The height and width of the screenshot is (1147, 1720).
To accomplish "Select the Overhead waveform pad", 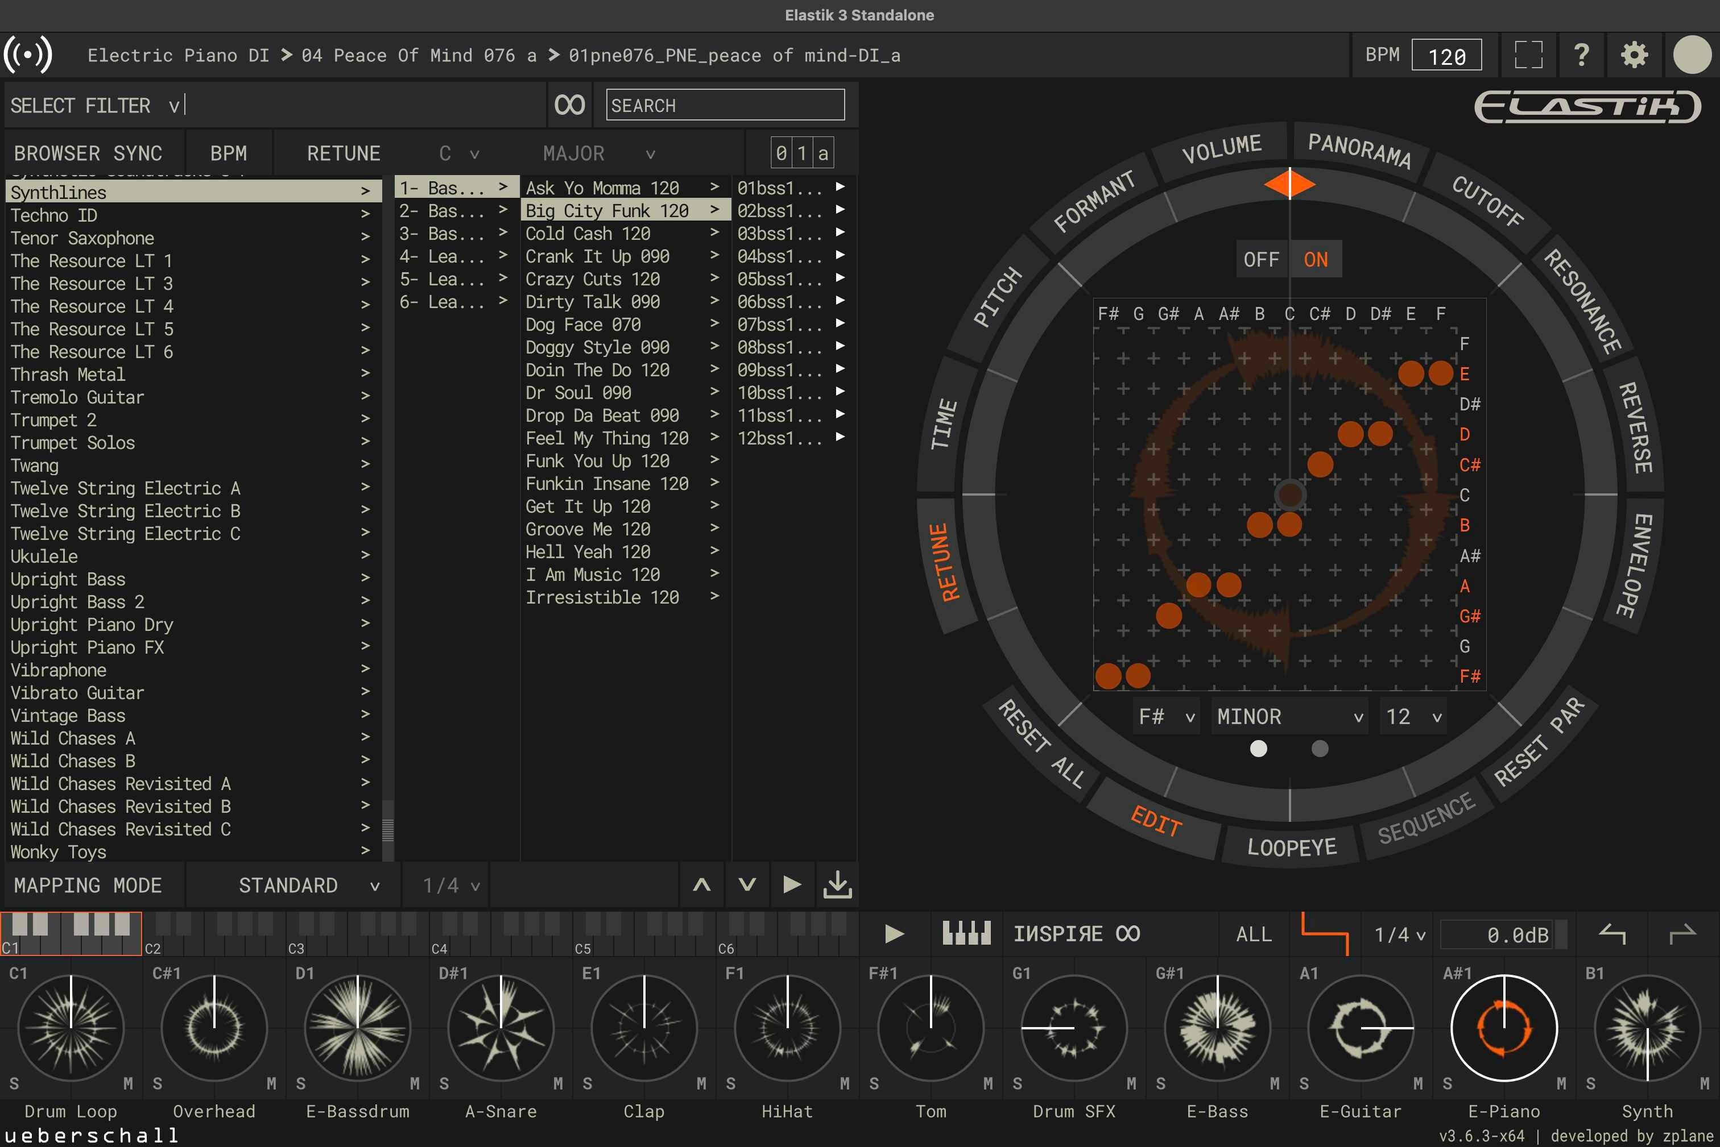I will point(214,1028).
